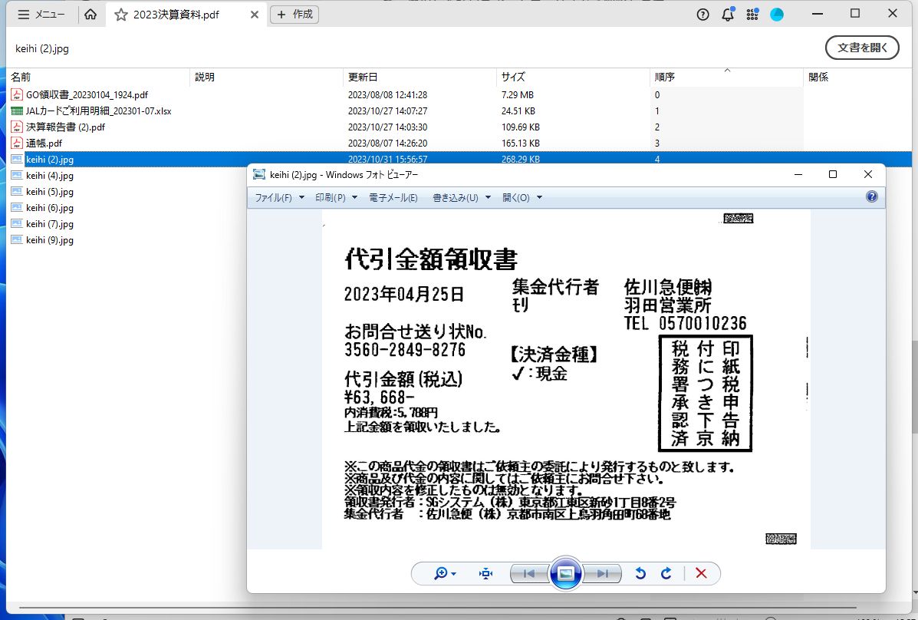The width and height of the screenshot is (918, 620).
Task: Open Acrobat home screen icon
Action: (x=90, y=14)
